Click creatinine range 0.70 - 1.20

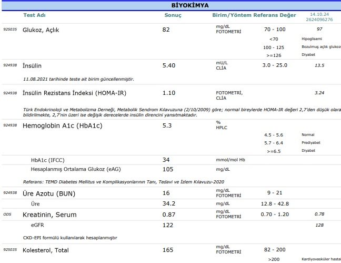pos(275,215)
